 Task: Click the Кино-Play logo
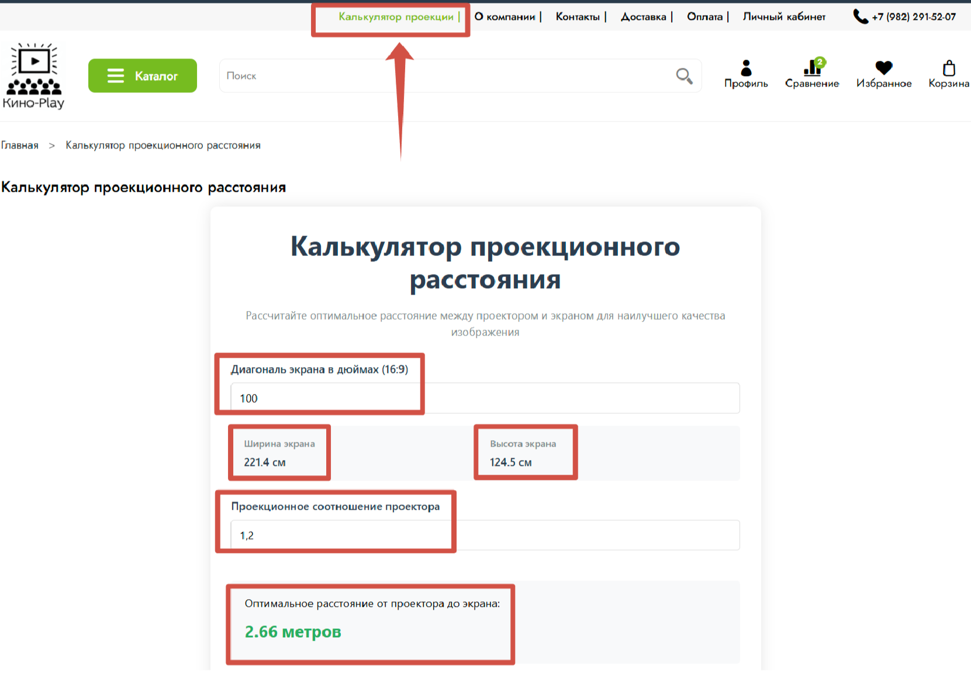pos(34,76)
